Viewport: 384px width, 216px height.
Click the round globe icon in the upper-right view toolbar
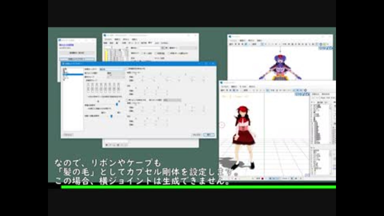[x=320, y=44]
